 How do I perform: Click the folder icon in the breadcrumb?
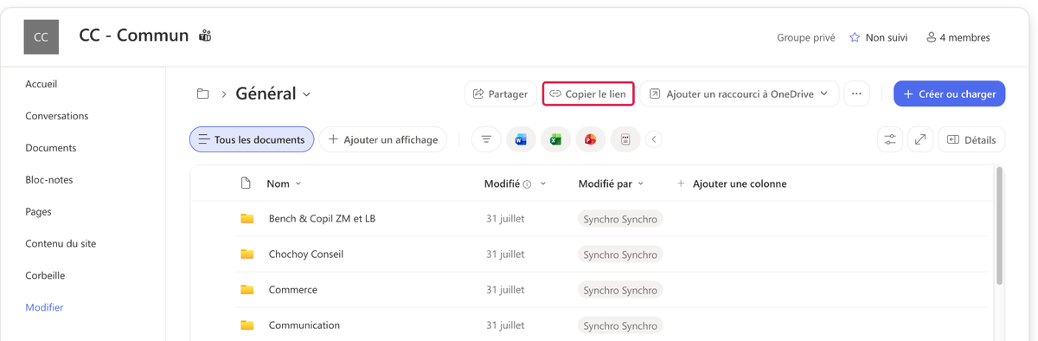[x=203, y=93]
